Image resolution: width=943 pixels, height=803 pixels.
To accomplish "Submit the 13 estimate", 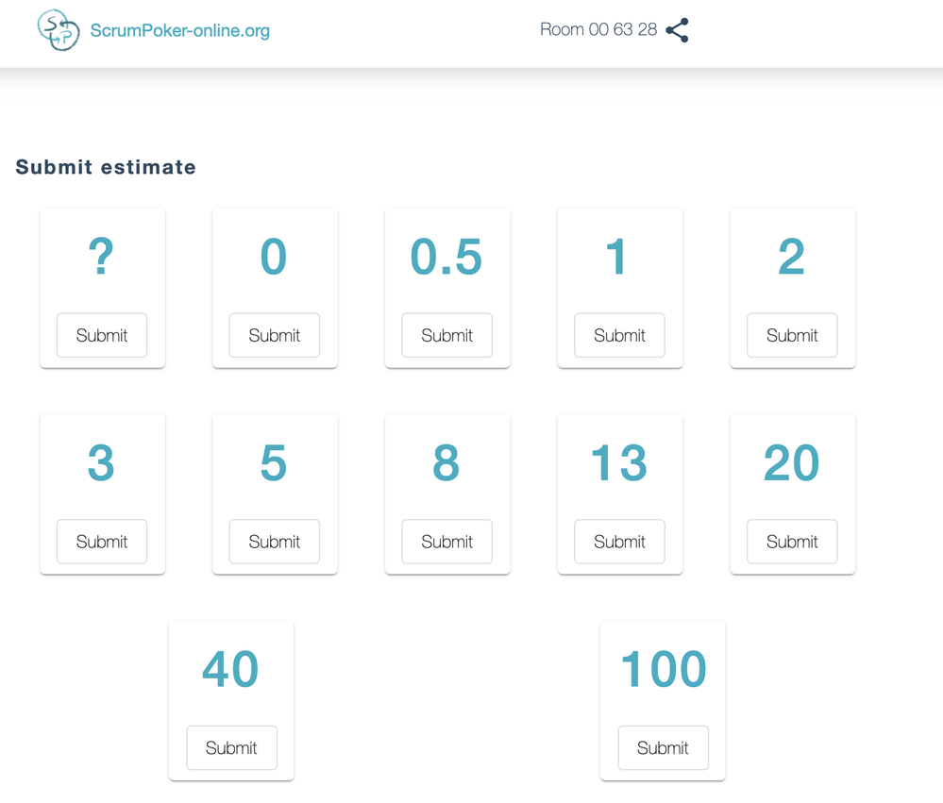I will (x=619, y=542).
